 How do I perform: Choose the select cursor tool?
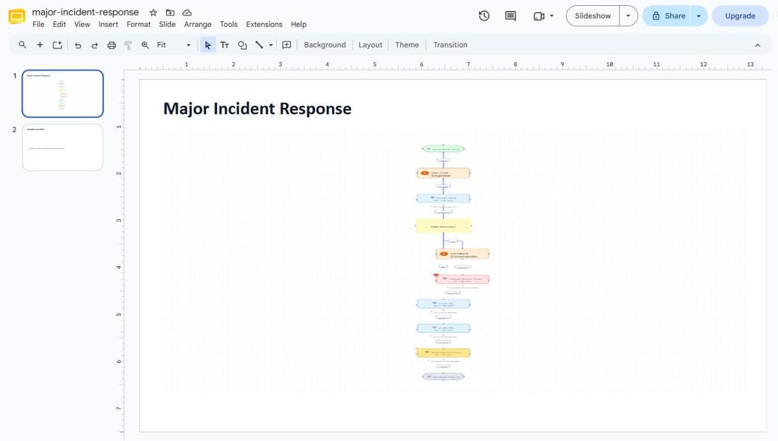tap(207, 45)
